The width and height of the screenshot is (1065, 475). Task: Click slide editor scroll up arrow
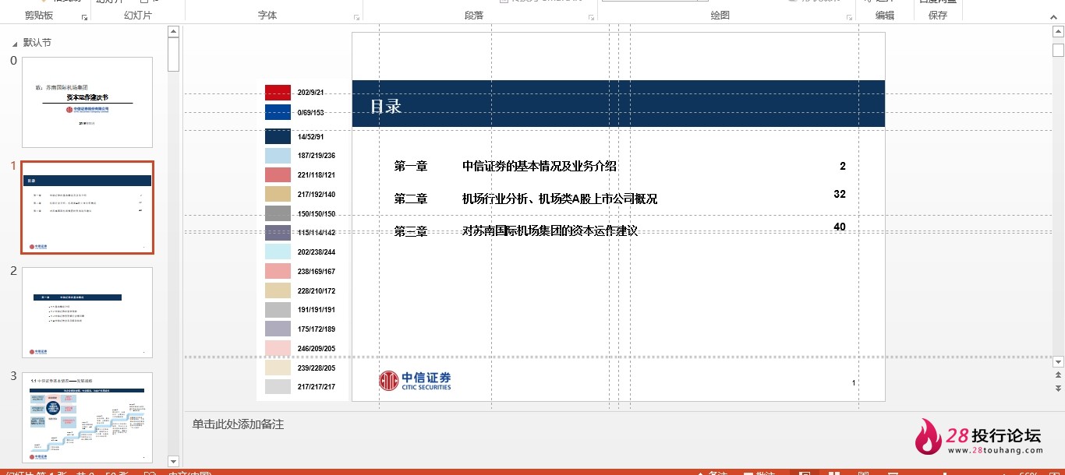click(1058, 31)
